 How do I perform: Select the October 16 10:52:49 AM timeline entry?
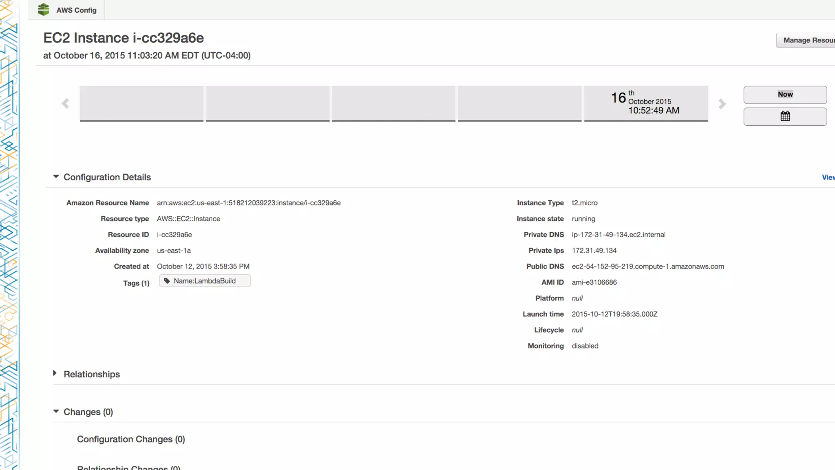[x=645, y=103]
